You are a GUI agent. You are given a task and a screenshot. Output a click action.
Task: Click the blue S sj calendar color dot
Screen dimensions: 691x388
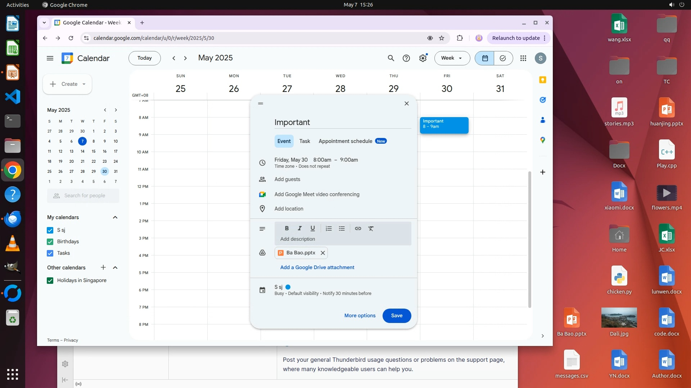click(288, 287)
